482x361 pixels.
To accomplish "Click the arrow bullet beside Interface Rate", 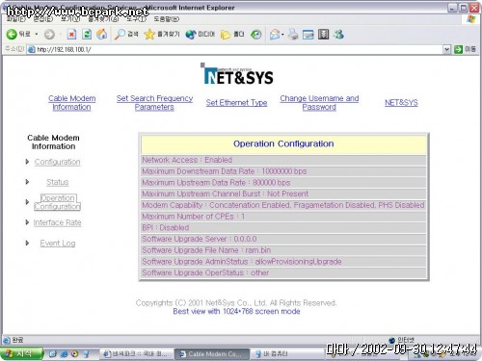I will (x=27, y=222).
